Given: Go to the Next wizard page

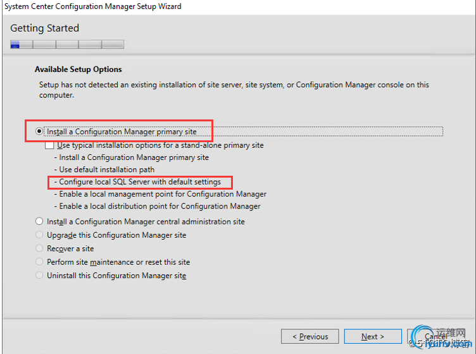Looking at the screenshot, I should [373, 336].
